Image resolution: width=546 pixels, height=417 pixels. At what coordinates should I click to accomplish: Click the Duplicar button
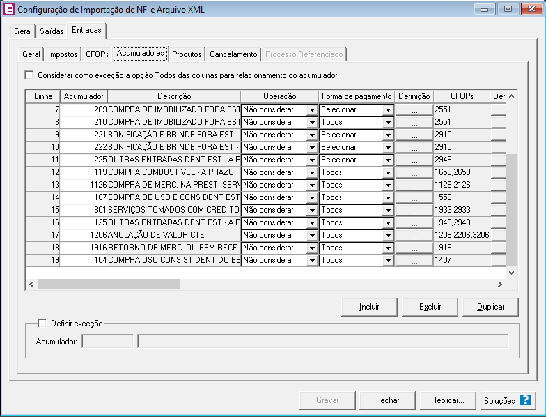tap(490, 306)
